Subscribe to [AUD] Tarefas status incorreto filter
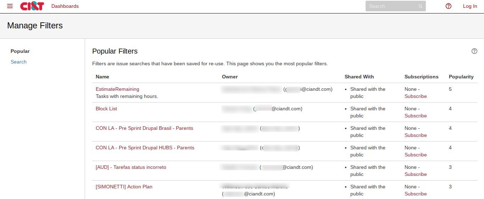Viewport: 484px width, 199px height. point(416,174)
